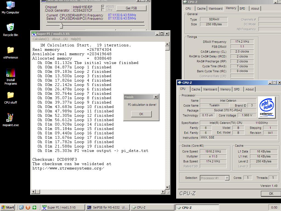
Task: Click the SetFSB frequency slider handle
Action: (x=61, y=26)
